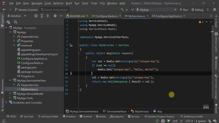Click the warning indicator in editor

pyautogui.click(x=201, y=22)
